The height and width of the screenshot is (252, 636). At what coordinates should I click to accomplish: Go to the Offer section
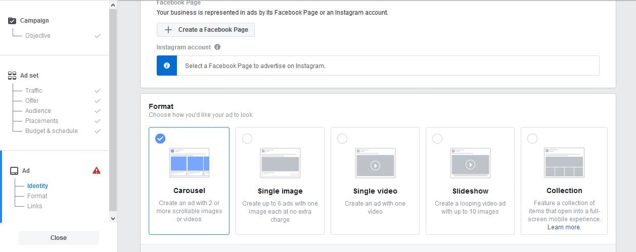tap(32, 101)
